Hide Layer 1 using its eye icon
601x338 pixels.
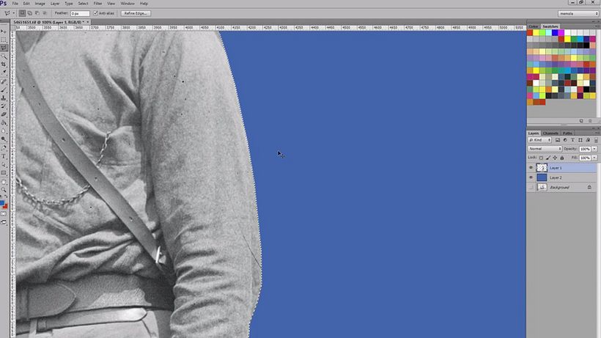531,168
